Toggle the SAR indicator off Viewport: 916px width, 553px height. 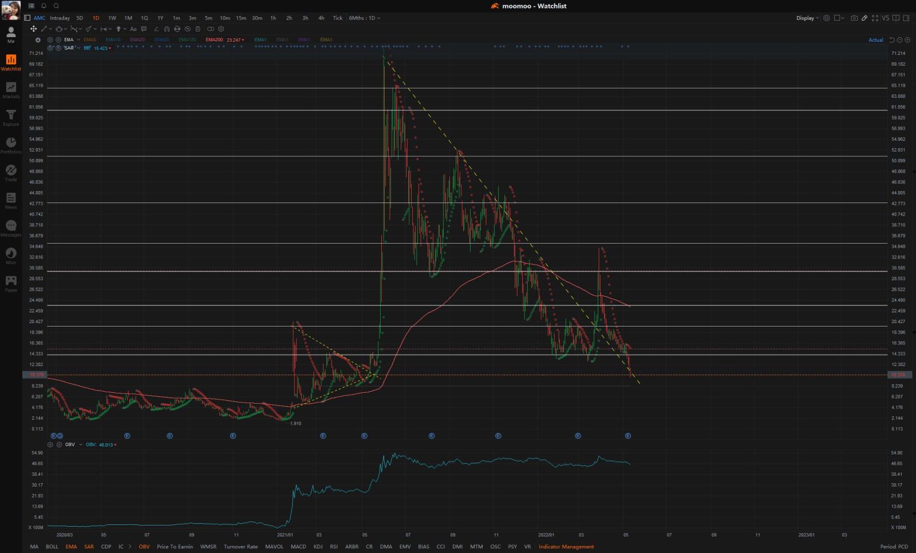tap(89, 547)
